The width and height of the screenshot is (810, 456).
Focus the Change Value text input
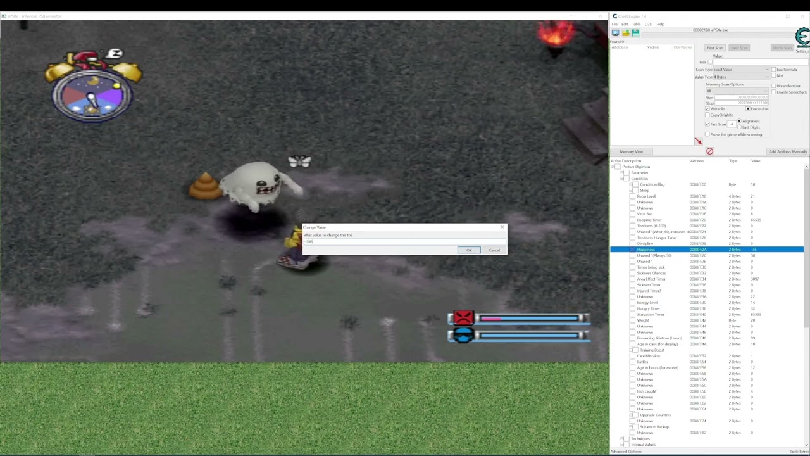(x=405, y=241)
